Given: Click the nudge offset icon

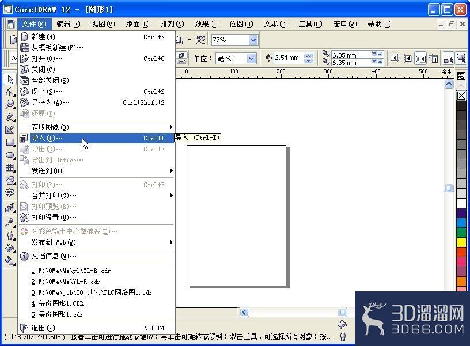Looking at the screenshot, I should tap(268, 58).
